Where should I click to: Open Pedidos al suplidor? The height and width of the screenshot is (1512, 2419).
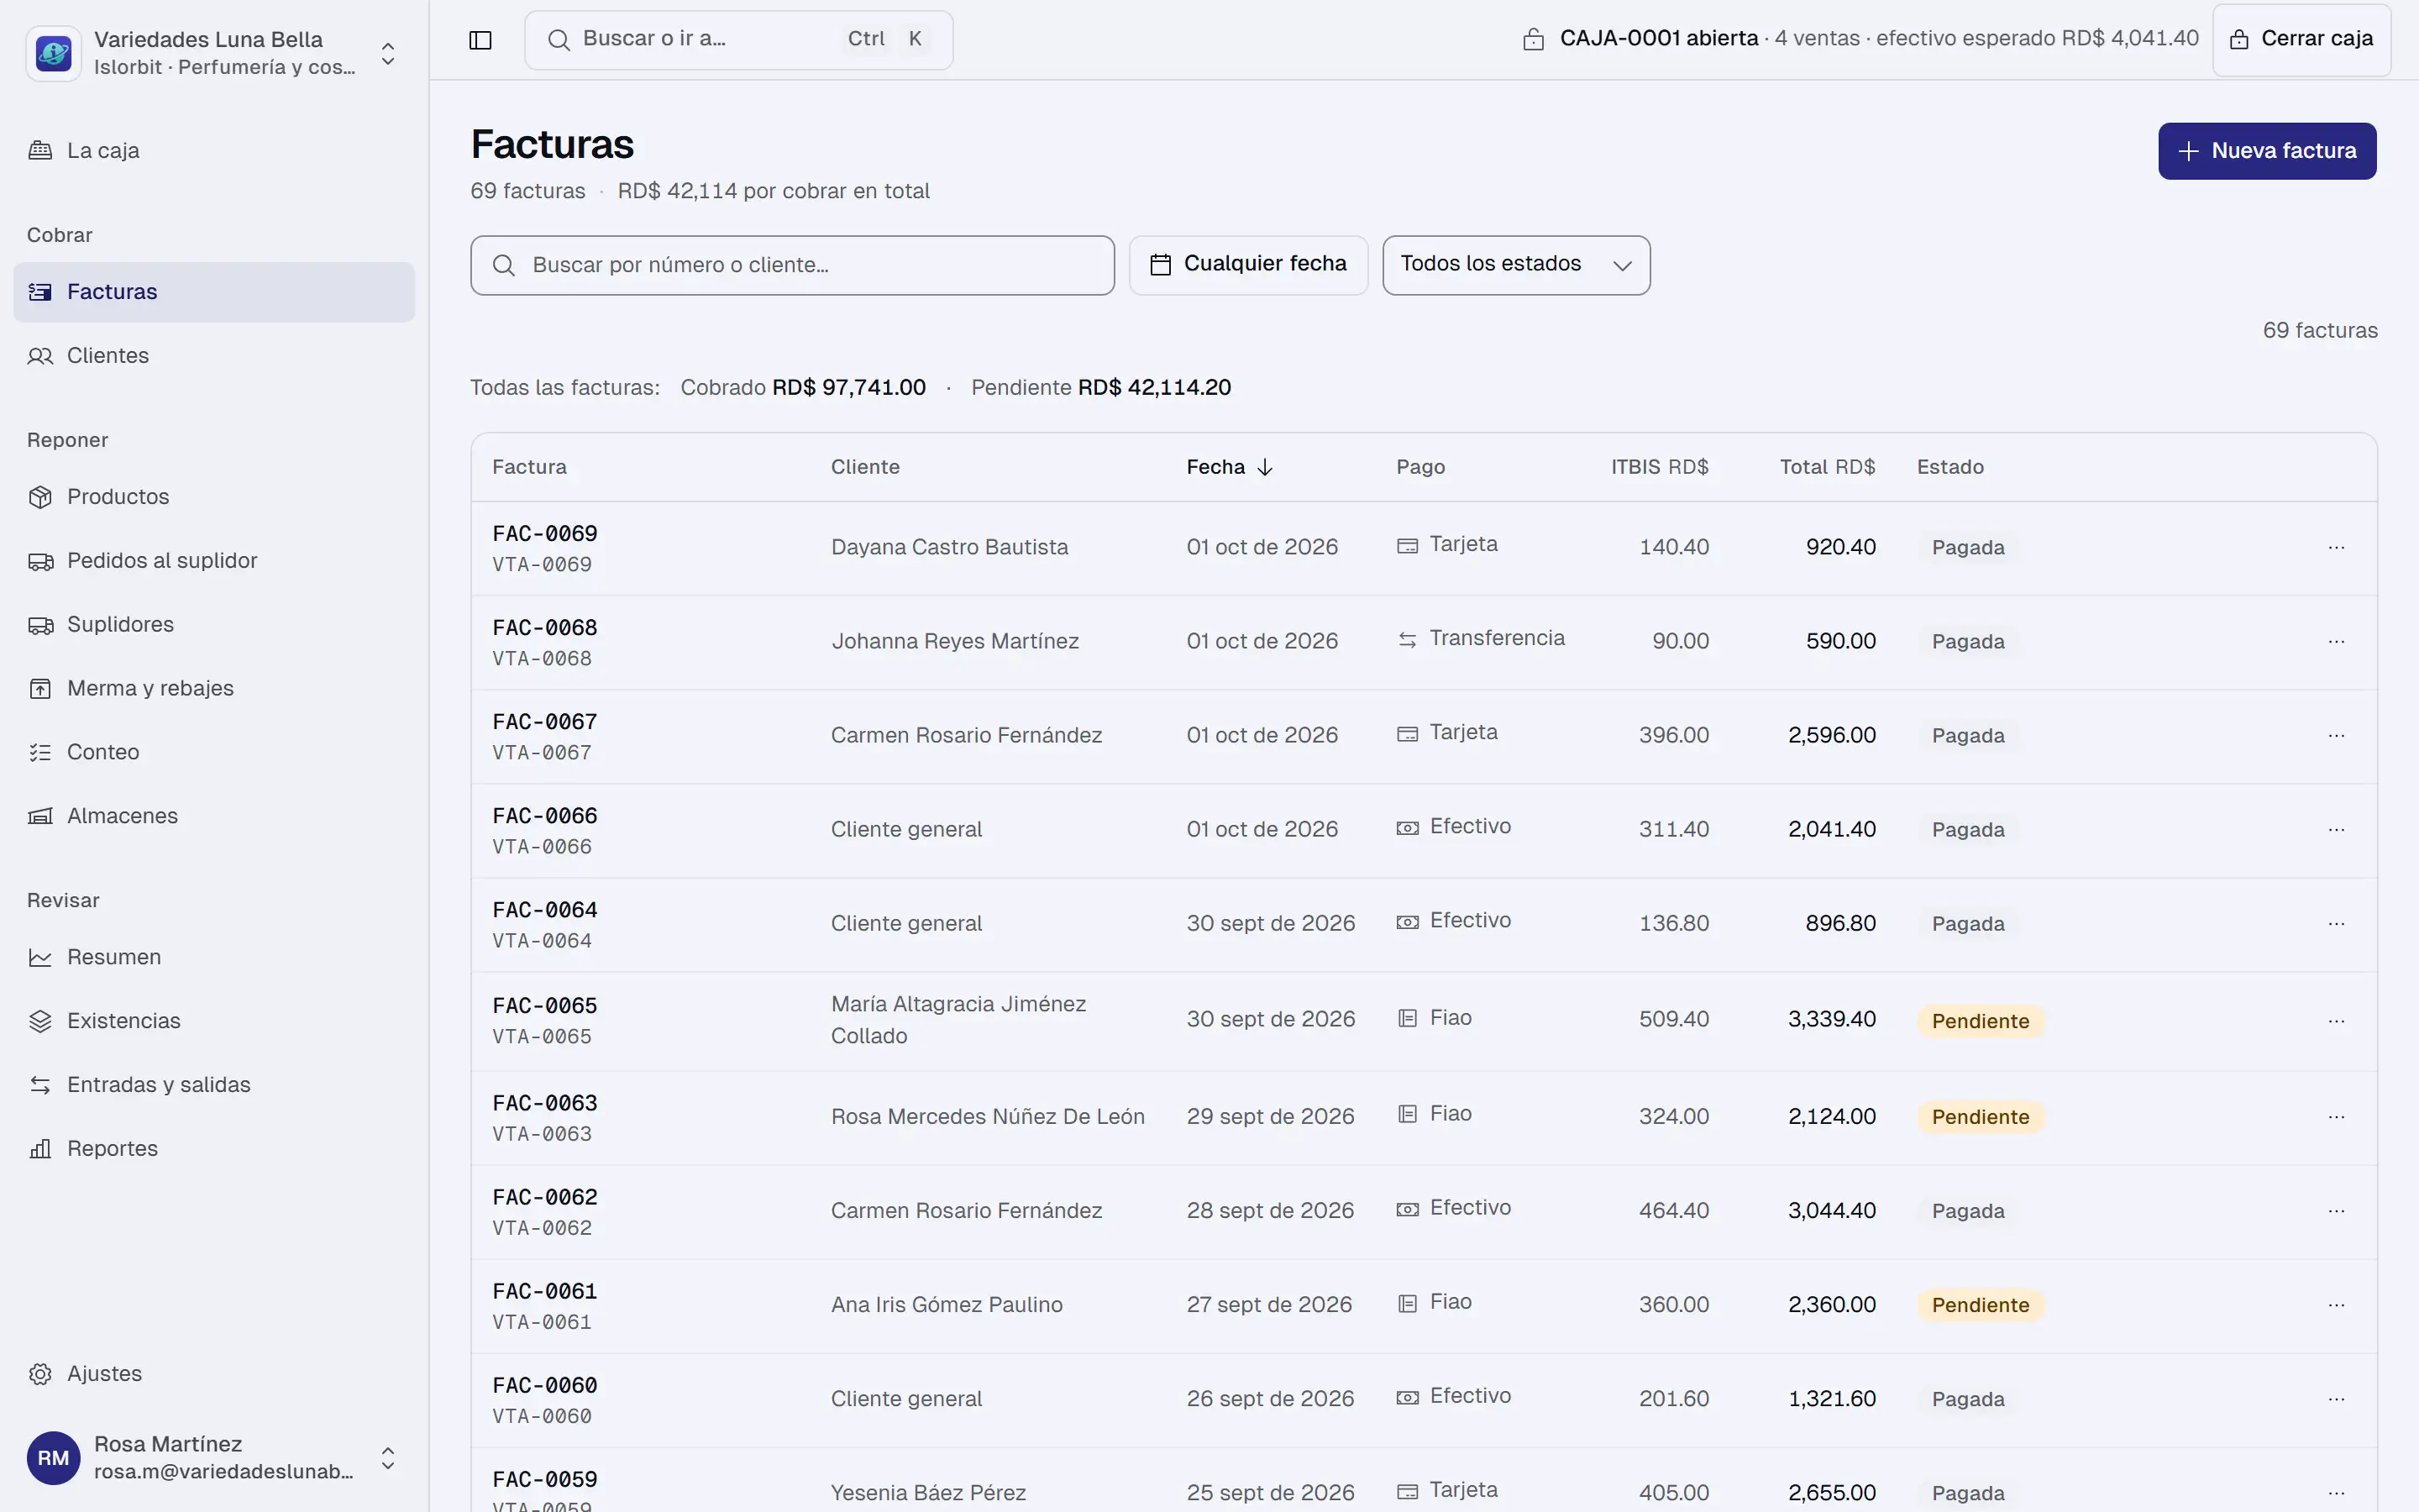tap(214, 561)
